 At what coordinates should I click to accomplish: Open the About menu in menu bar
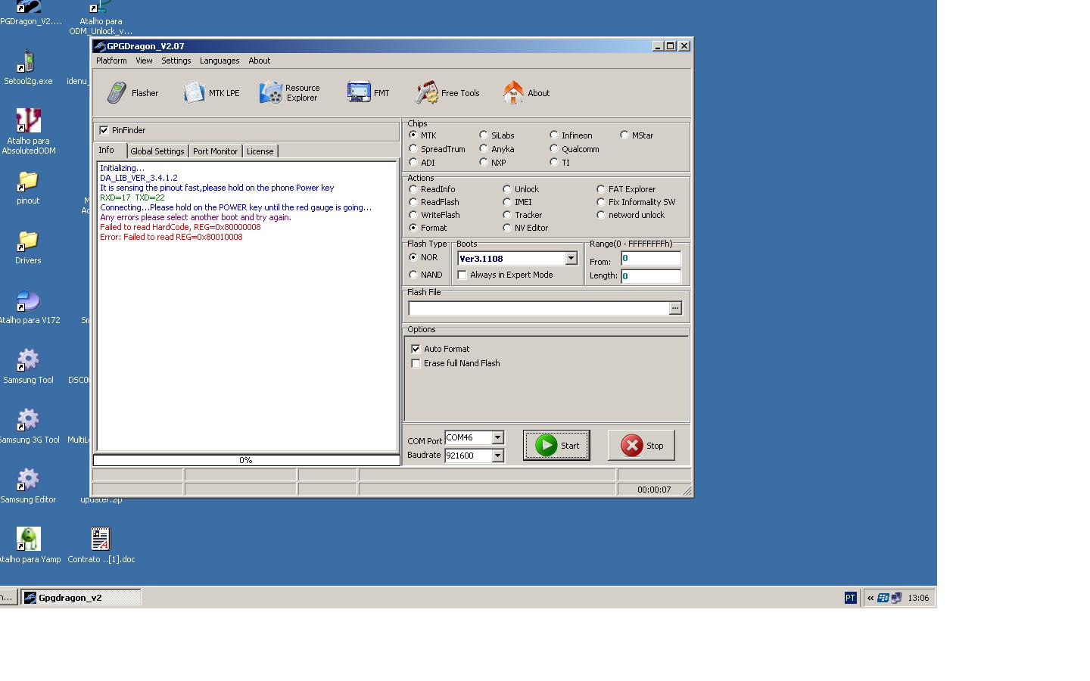[260, 61]
